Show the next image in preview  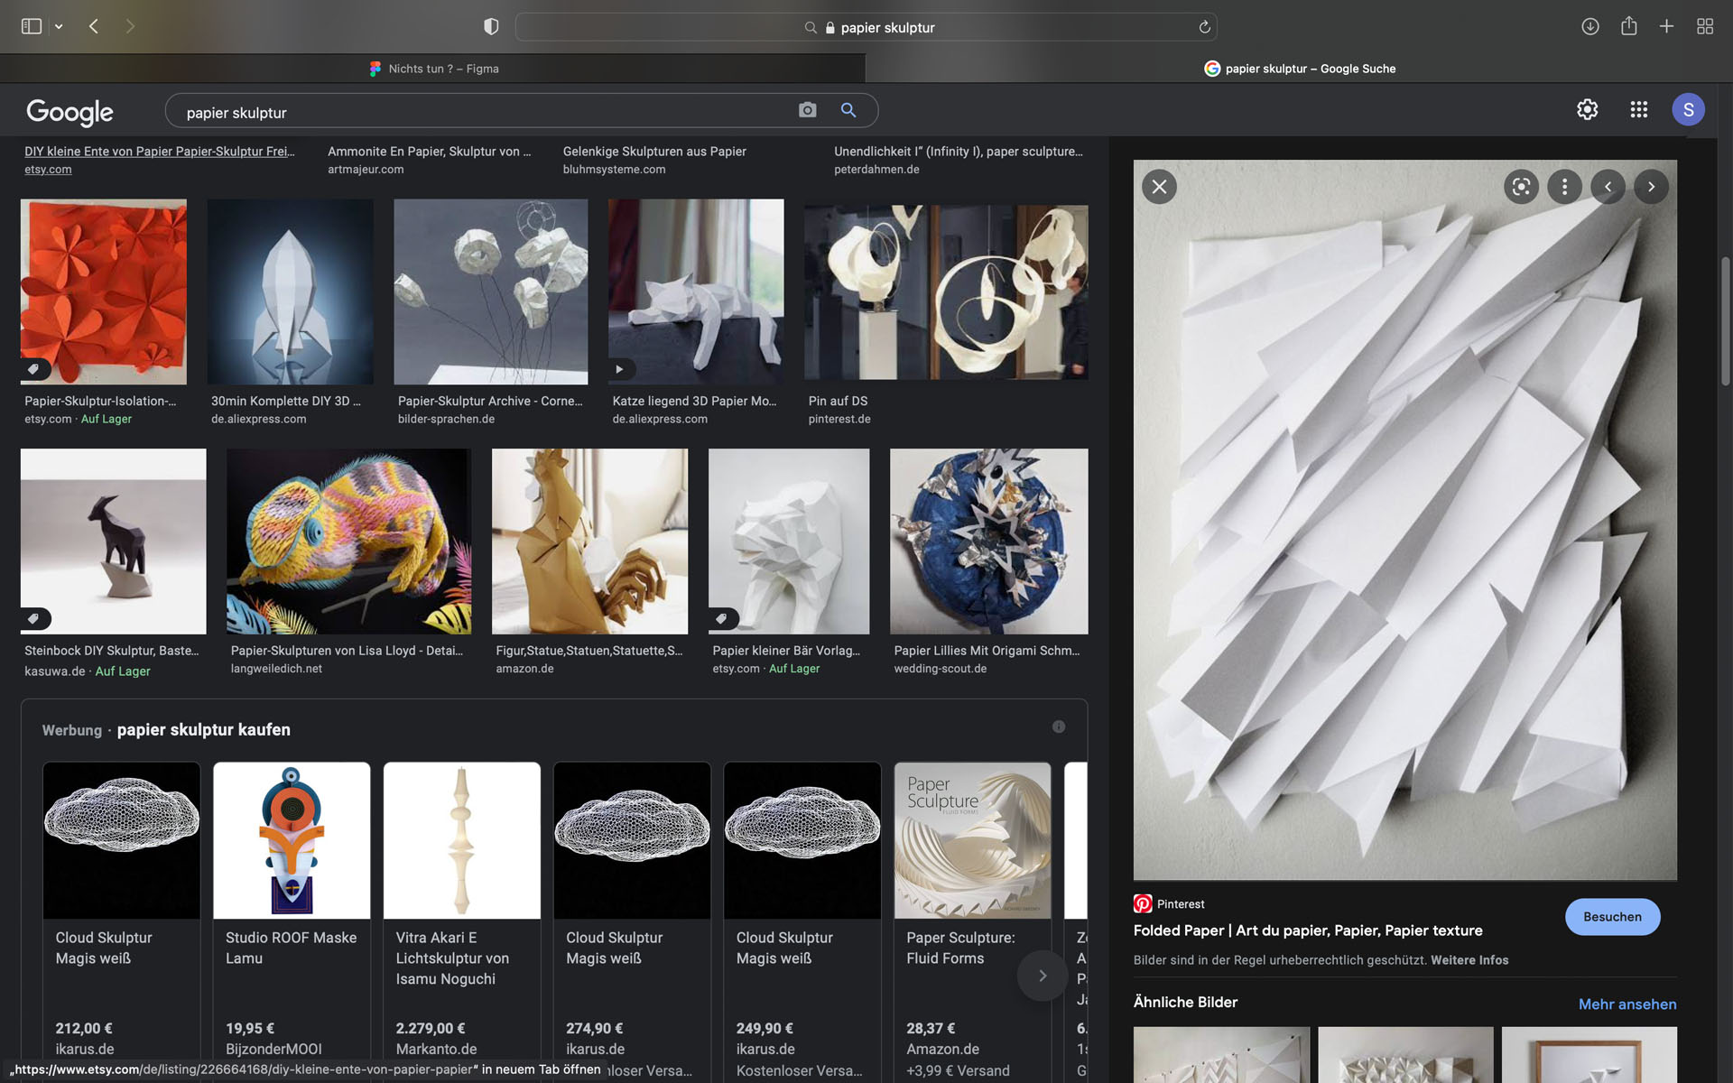[1651, 187]
